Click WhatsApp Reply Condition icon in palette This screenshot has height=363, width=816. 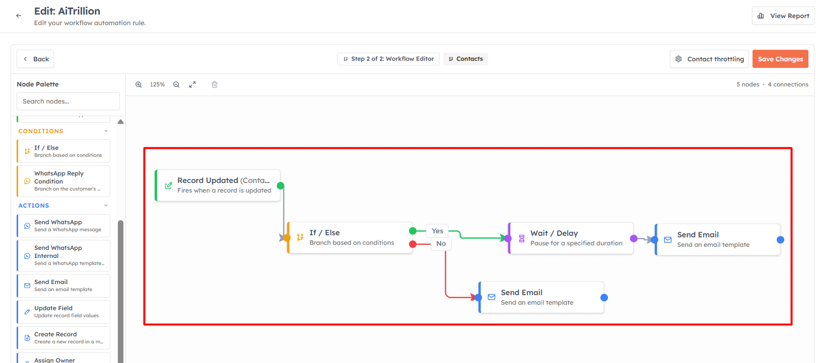[27, 181]
